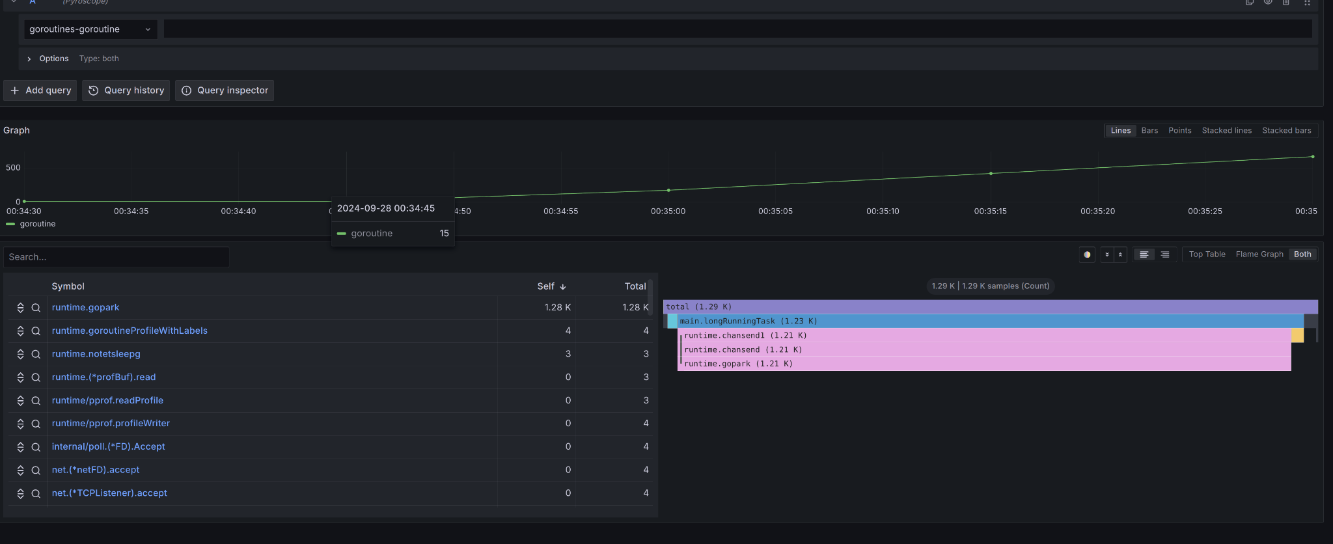
Task: Click the double-chevron-down collapse all button
Action: pyautogui.click(x=1106, y=254)
